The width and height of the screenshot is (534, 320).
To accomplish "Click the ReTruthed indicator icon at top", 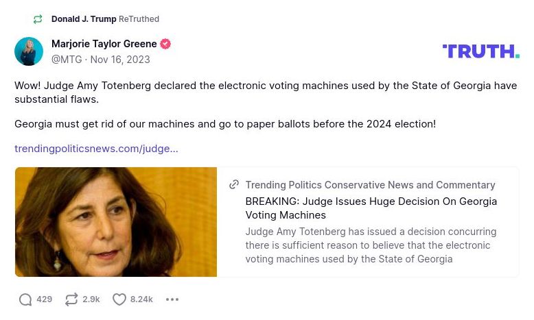I will [x=38, y=19].
